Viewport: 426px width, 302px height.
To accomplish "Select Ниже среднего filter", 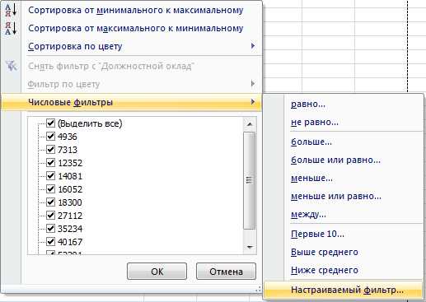I will point(325,270).
